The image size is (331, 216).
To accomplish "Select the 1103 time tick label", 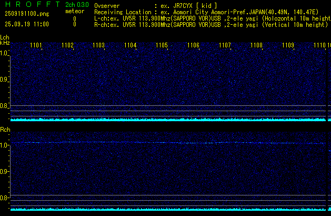I will click(x=99, y=45).
